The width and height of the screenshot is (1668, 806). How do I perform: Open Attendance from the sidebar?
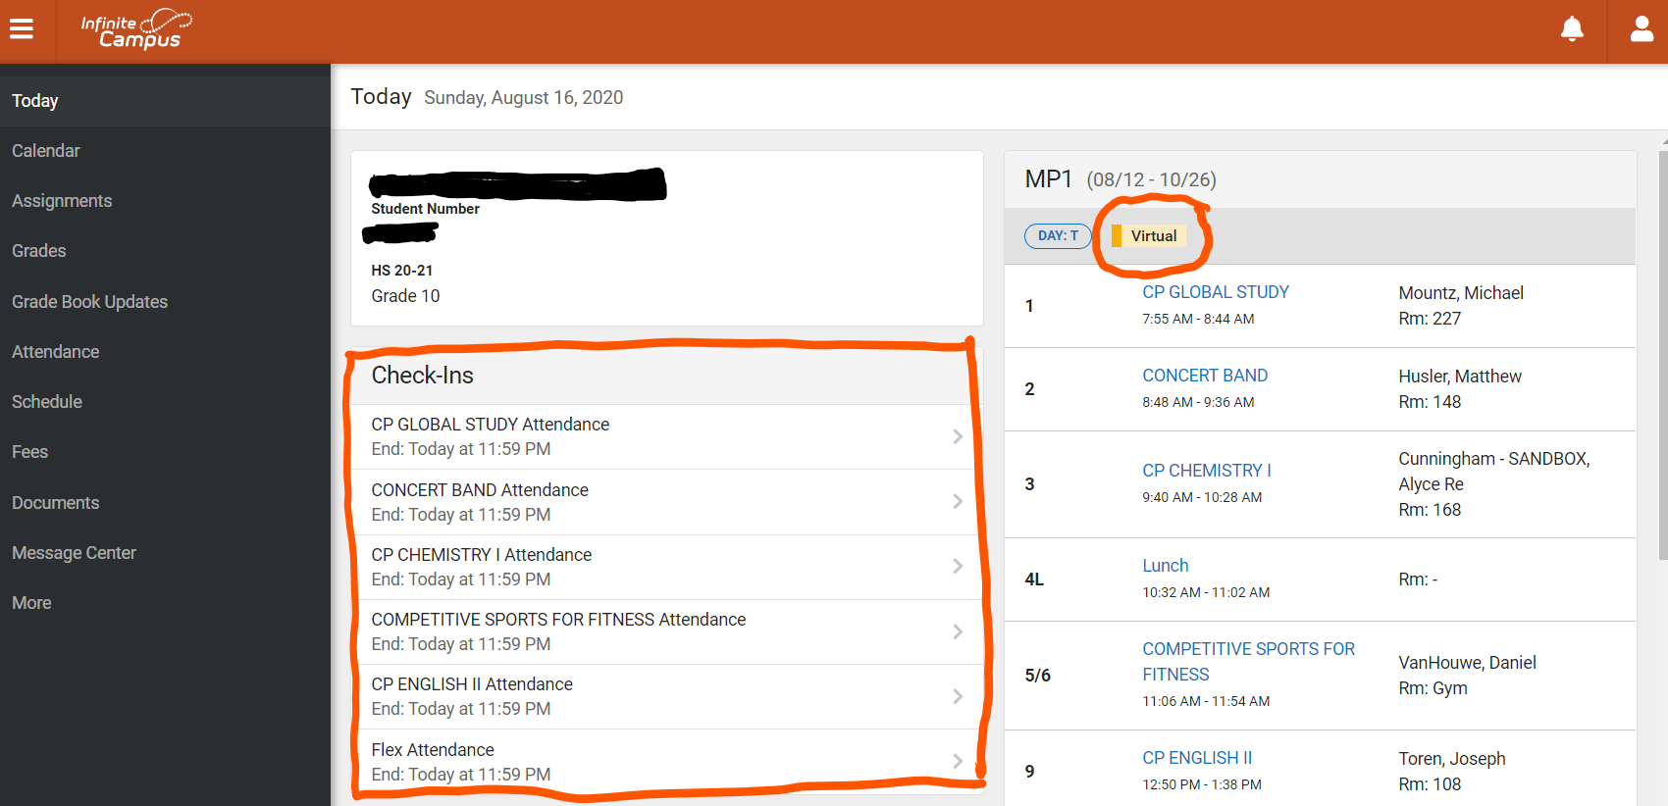pyautogui.click(x=165, y=352)
